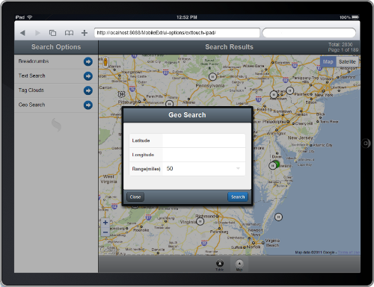Zoom in with map plus button
Image resolution: width=374 pixels, height=287 pixels.
tap(105, 223)
